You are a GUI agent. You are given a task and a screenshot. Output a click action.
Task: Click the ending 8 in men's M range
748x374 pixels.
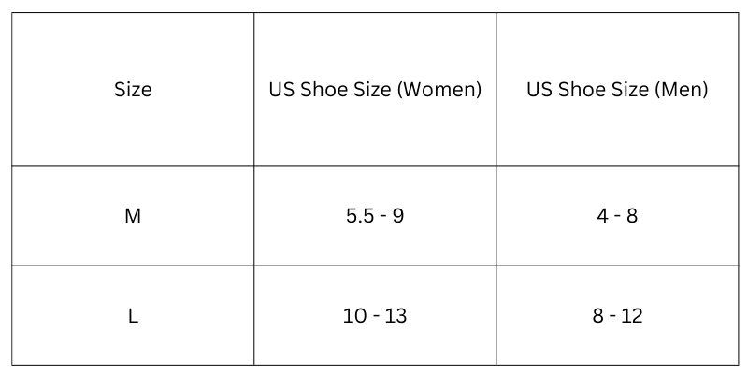point(632,216)
